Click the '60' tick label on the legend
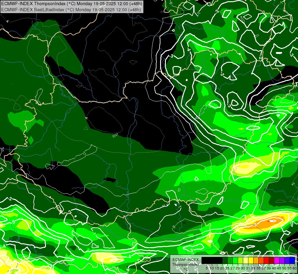 tap(295, 268)
